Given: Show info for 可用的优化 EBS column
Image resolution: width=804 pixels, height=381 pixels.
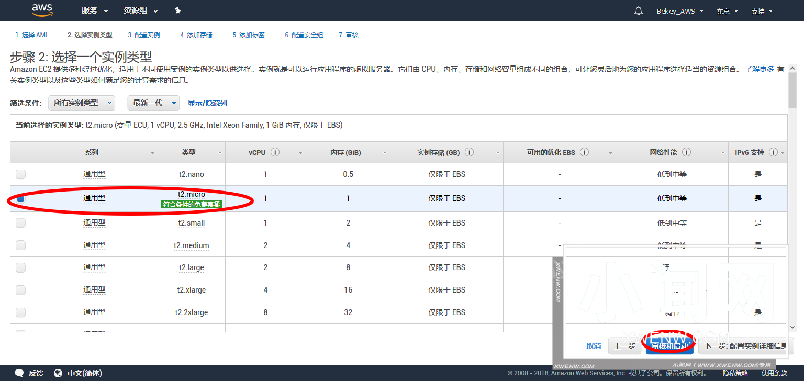Looking at the screenshot, I should click(x=584, y=152).
